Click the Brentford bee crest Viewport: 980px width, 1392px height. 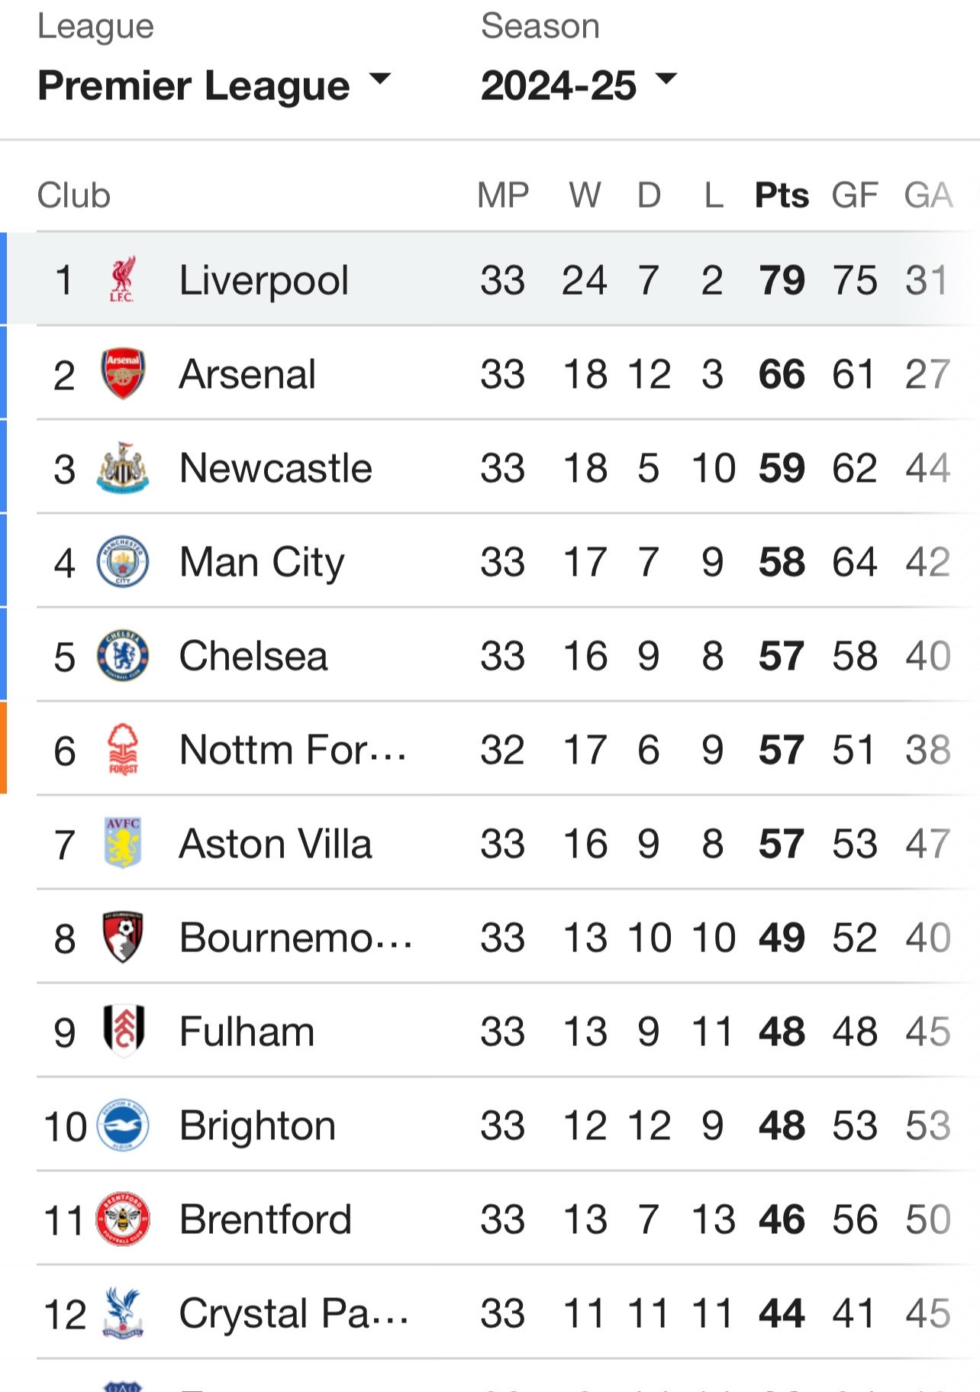(123, 1219)
